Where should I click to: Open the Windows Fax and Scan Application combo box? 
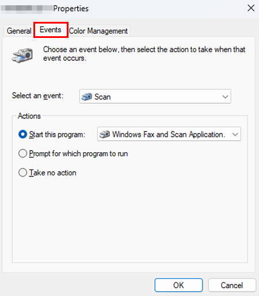coord(169,134)
